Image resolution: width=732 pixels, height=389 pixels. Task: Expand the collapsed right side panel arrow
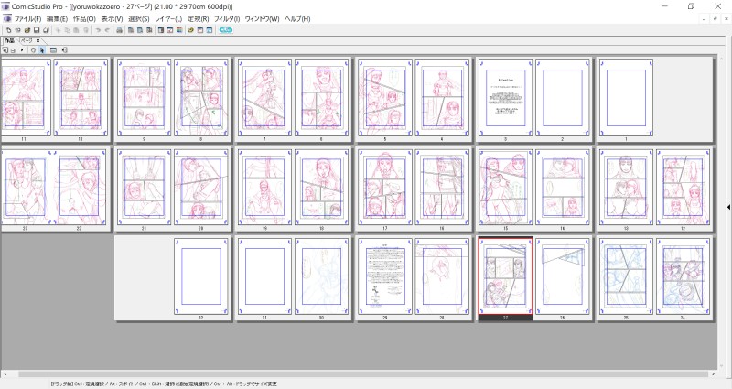[728, 207]
